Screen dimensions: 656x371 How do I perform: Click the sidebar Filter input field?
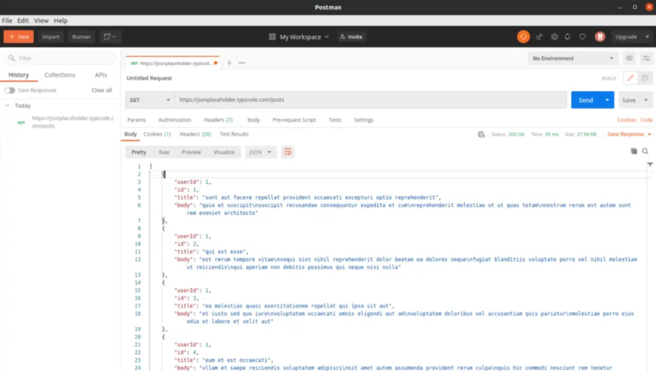tap(61, 58)
